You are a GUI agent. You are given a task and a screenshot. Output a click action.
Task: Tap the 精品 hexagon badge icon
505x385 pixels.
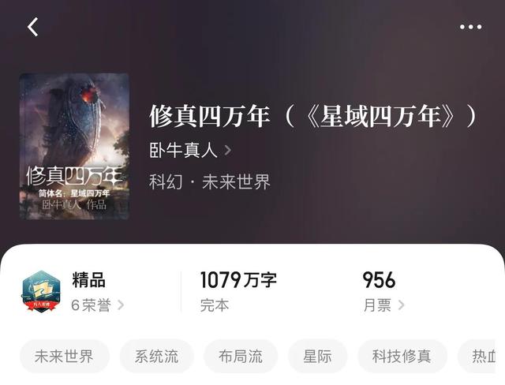click(41, 292)
